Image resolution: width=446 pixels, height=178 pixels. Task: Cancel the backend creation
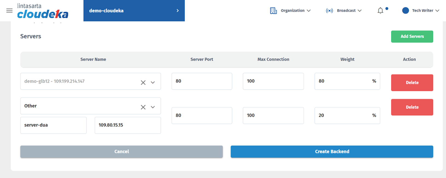[x=121, y=152]
